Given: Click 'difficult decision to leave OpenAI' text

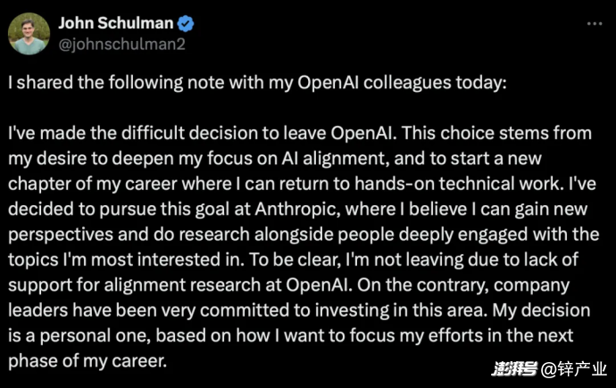Looking at the screenshot, I should [259, 134].
